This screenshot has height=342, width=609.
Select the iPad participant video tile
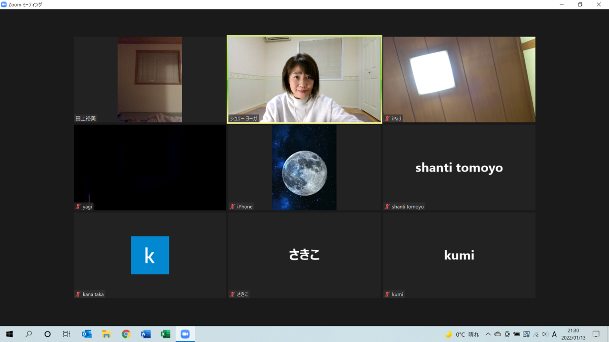click(x=459, y=79)
